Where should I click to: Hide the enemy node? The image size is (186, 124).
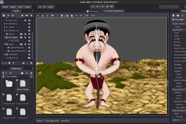tap(29, 34)
